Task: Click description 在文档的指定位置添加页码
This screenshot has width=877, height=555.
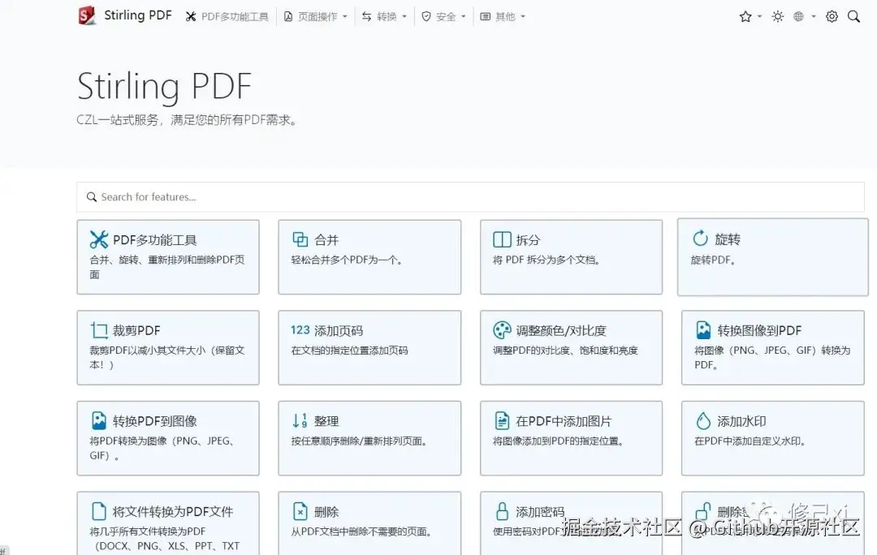Action: [x=349, y=351]
